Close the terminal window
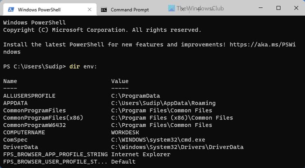The width and height of the screenshot is (305, 168). point(296,8)
